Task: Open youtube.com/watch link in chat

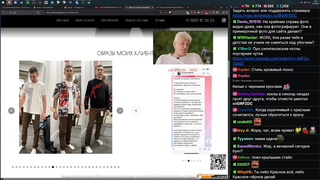Action: click(271, 61)
